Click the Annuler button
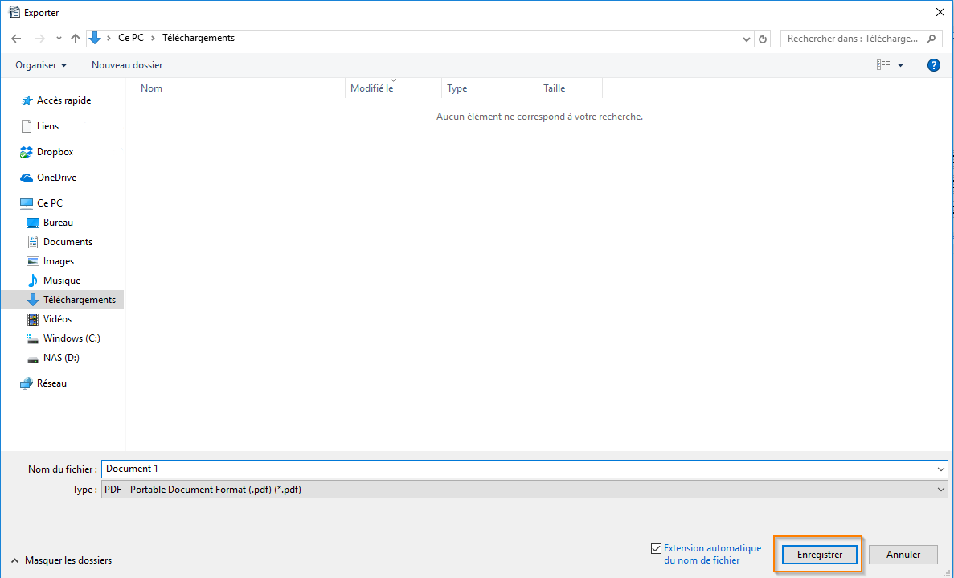The image size is (954, 578). click(903, 555)
